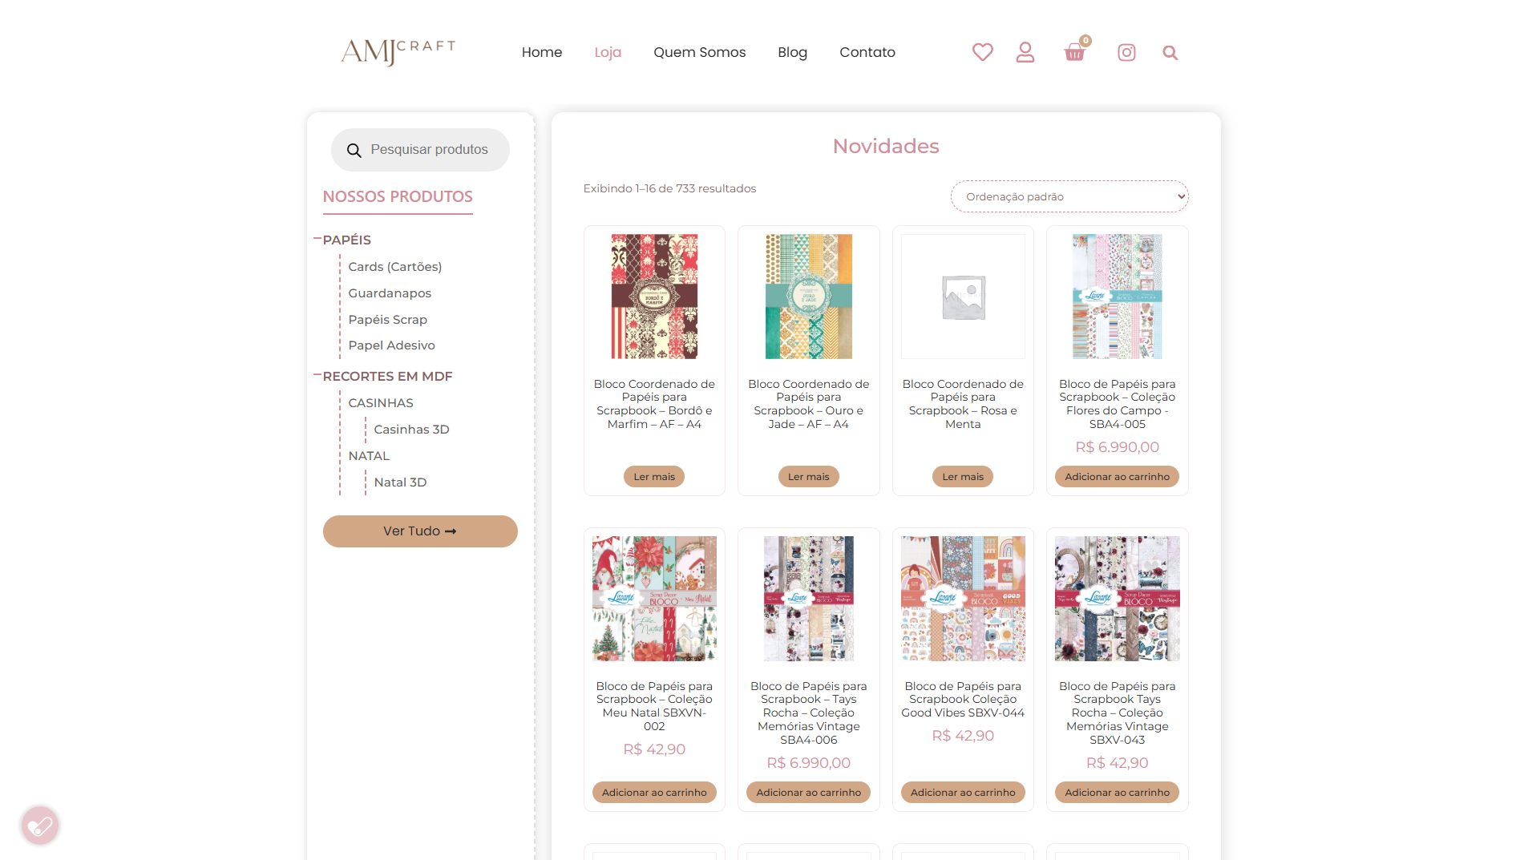The image size is (1524, 860).
Task: Navigate to the Blog menu item
Action: 792,52
